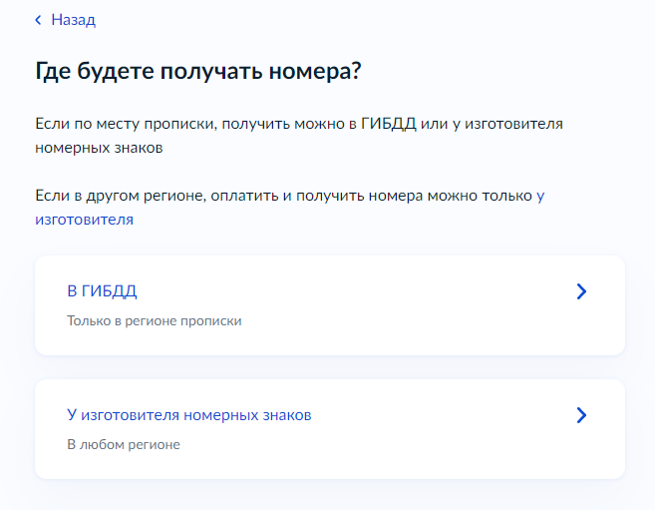Click the chevron arrow on В ГИБДД card
This screenshot has height=512, width=657.
(581, 291)
